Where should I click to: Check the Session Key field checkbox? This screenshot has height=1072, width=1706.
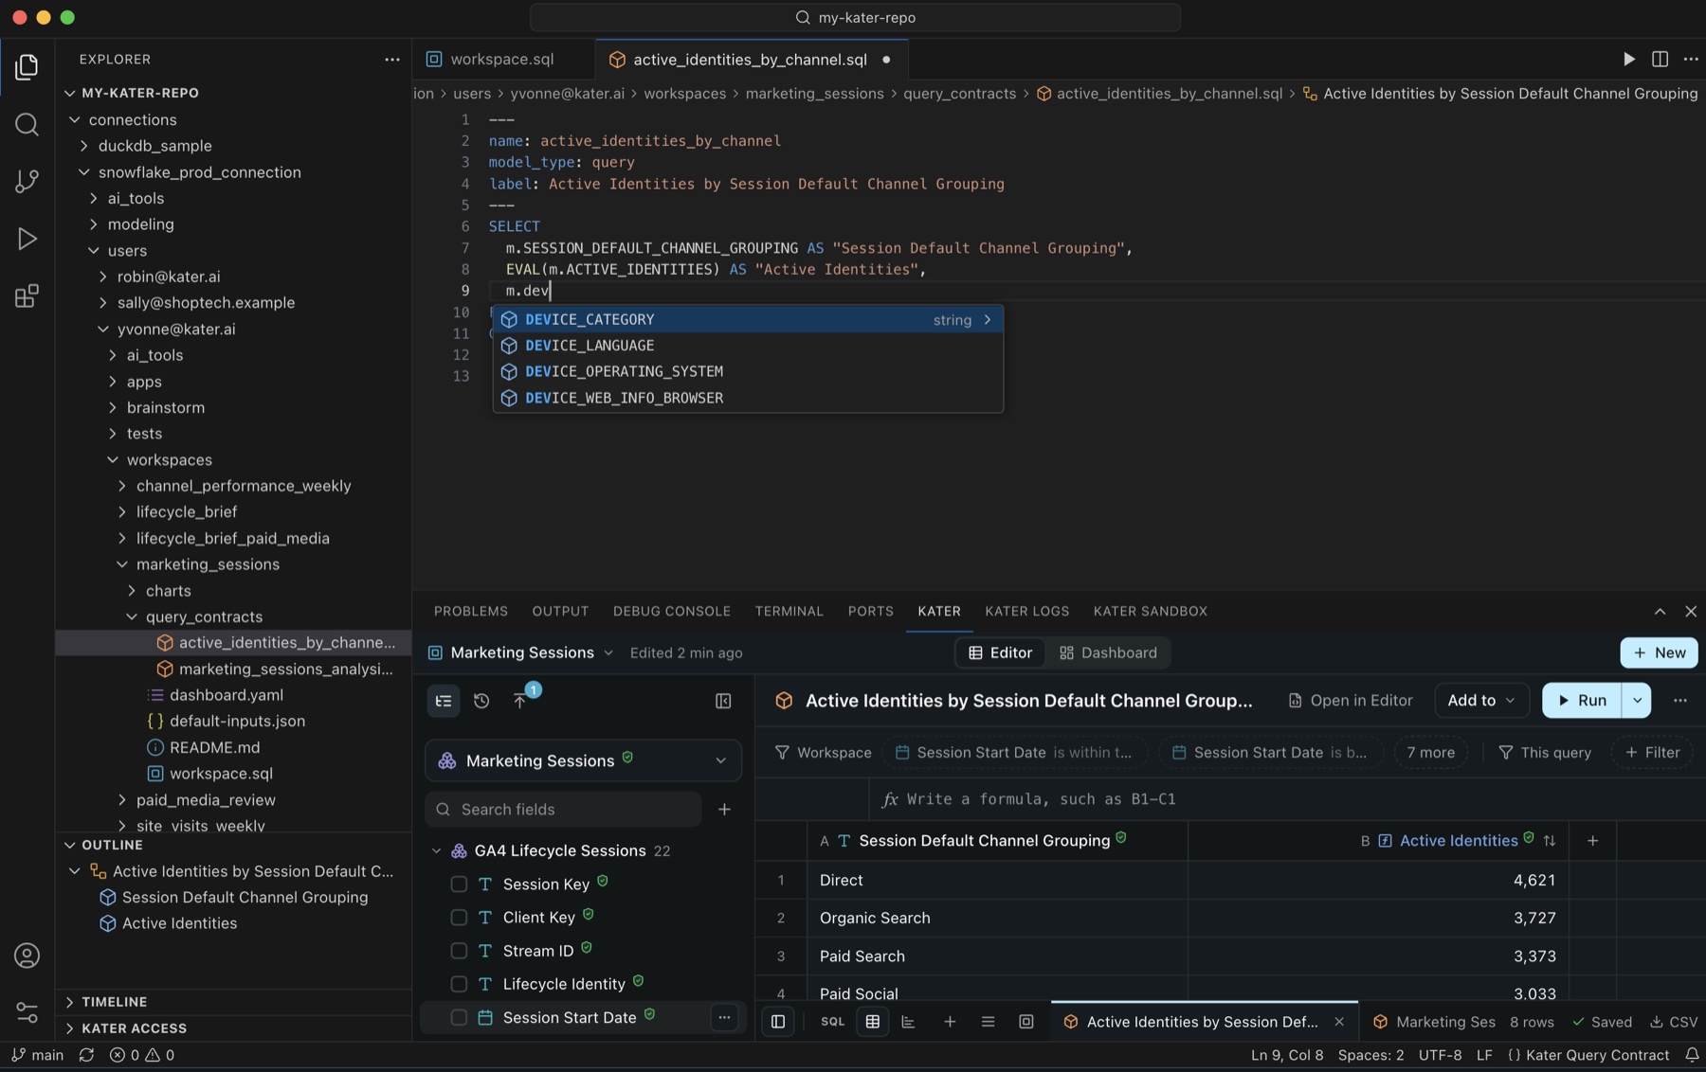(459, 884)
